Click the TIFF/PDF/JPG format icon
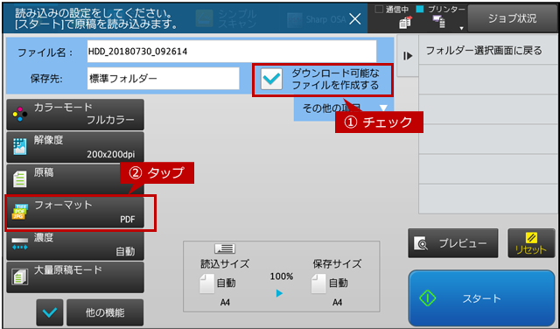The height and width of the screenshot is (329, 560). 19,213
